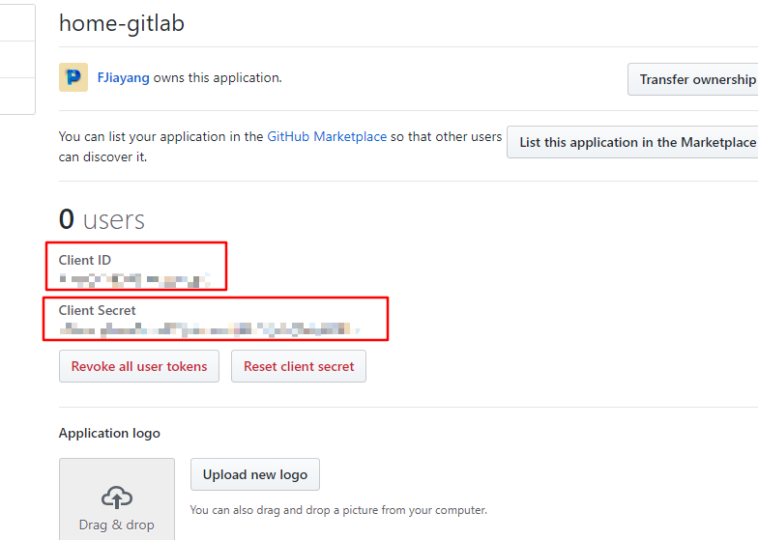Click the Application logo heading
Image resolution: width=758 pixels, height=540 pixels.
click(x=109, y=433)
